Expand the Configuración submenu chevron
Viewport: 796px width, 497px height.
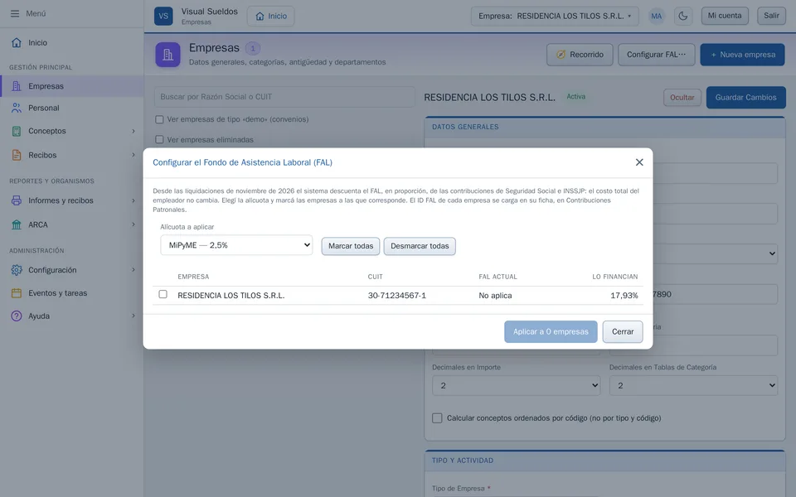[133, 270]
